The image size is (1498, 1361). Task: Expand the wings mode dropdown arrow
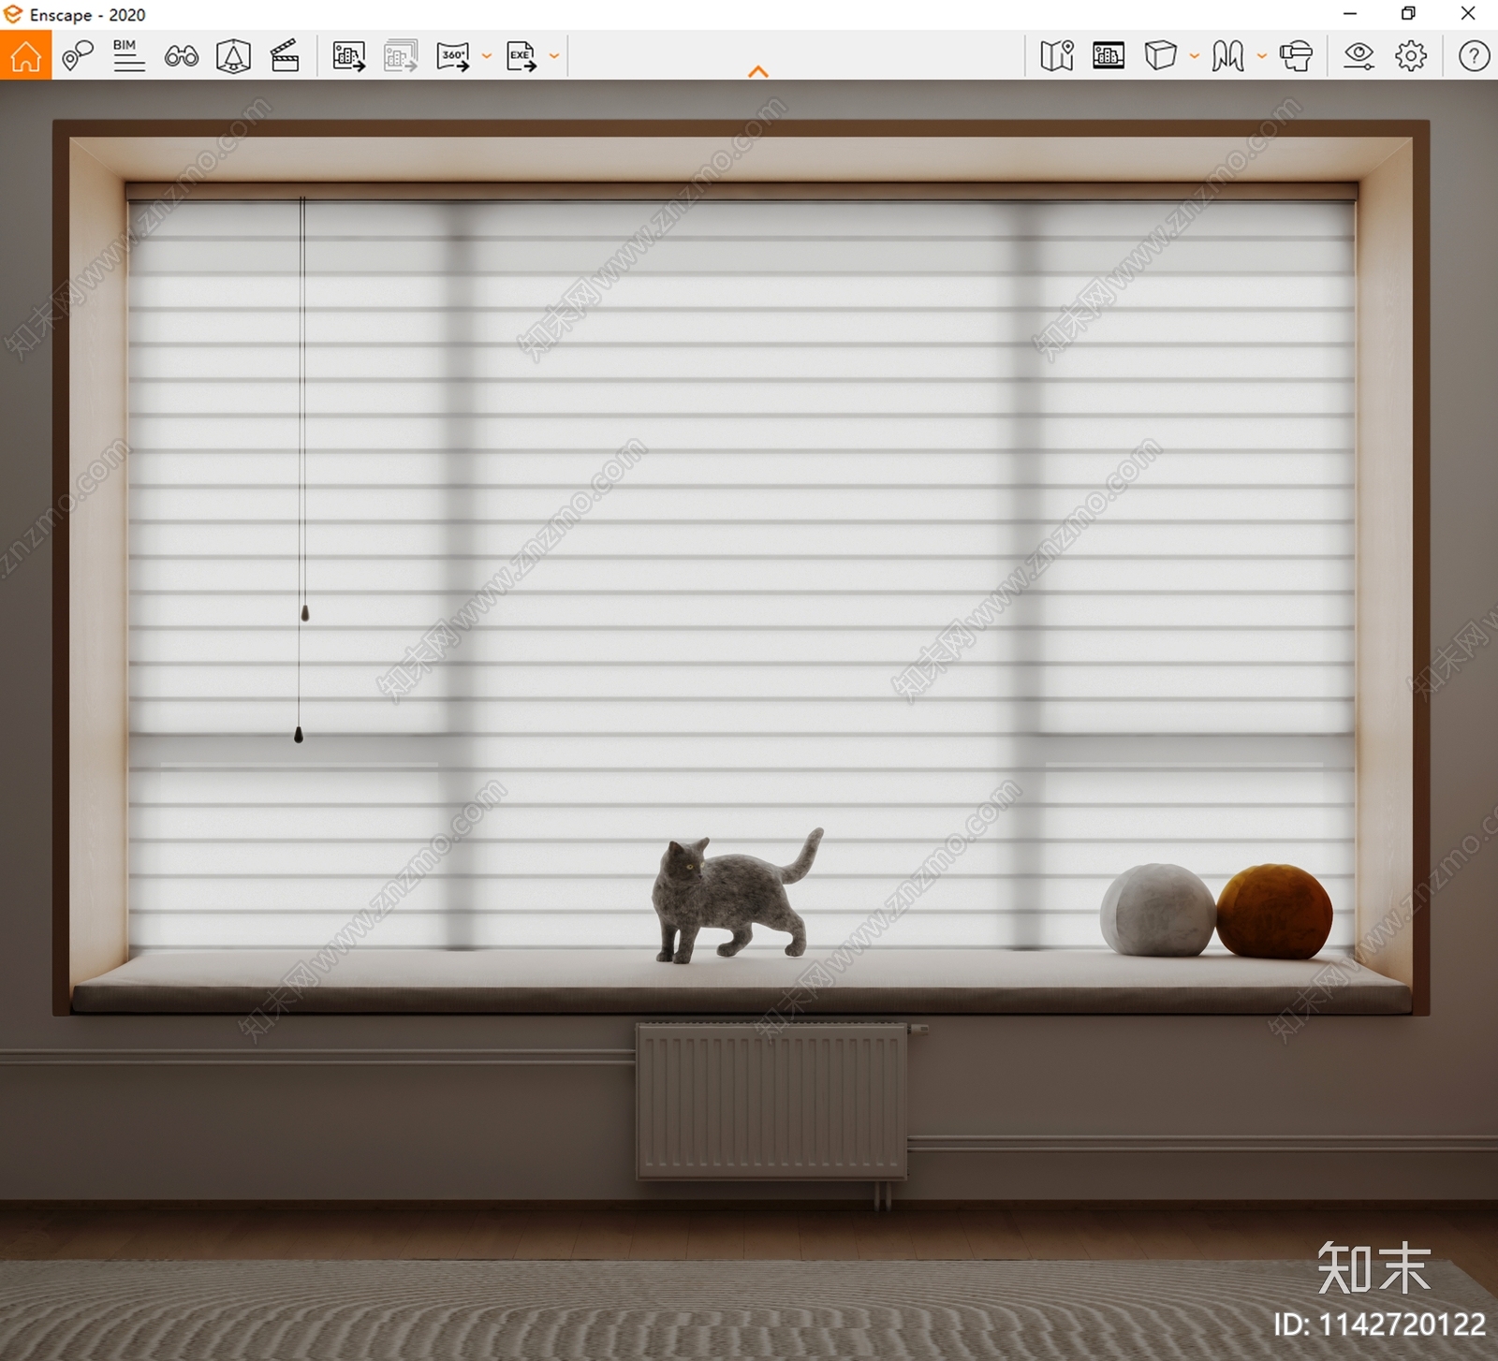1262,56
